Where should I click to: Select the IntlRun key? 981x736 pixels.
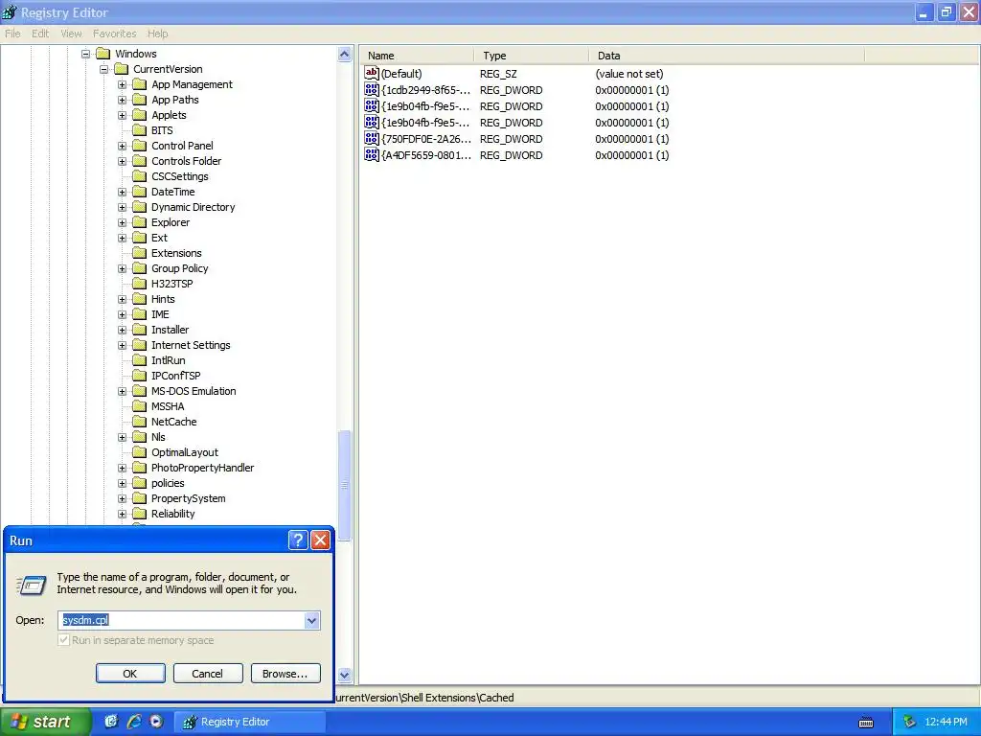(169, 360)
